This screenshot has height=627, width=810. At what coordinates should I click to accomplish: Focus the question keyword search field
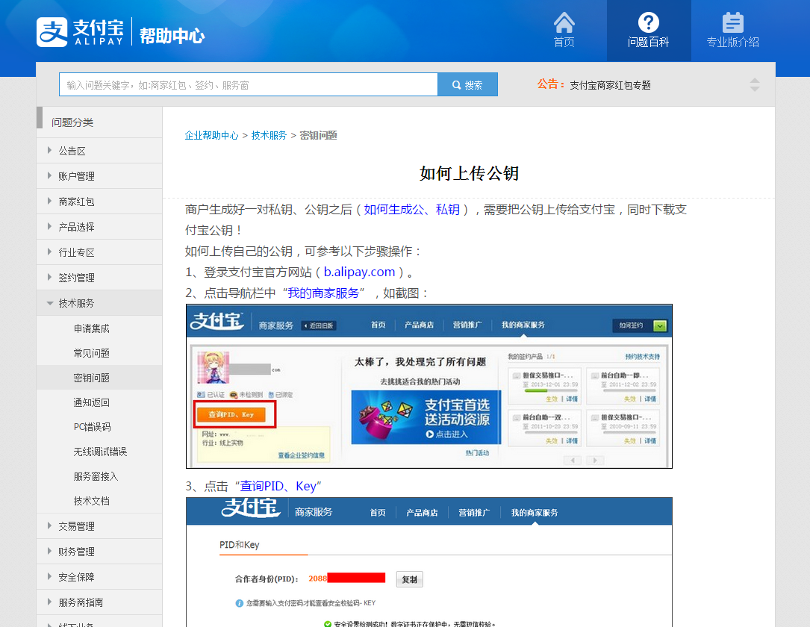[249, 84]
